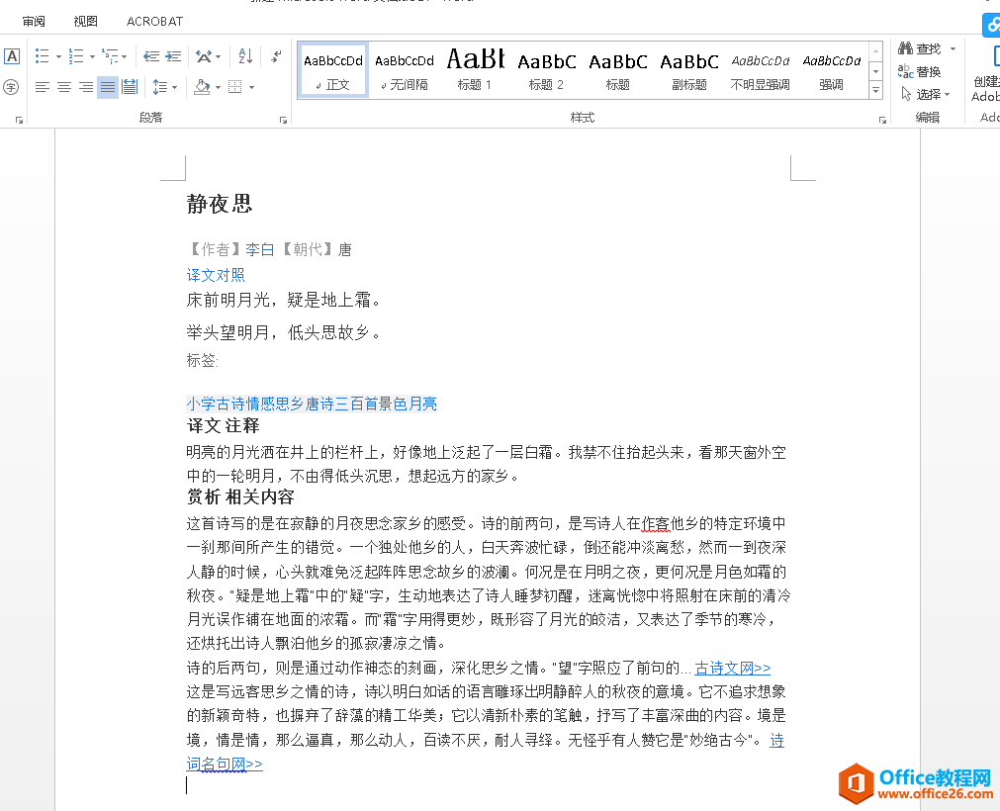Click the 赏析 相关内容 heading

(x=240, y=497)
